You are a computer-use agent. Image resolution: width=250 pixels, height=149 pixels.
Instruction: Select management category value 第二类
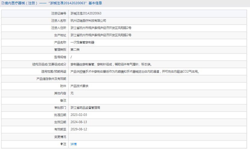click(x=75, y=50)
